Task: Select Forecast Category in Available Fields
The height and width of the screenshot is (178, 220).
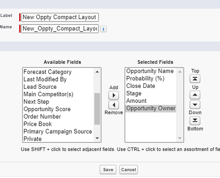Action: [x=48, y=72]
